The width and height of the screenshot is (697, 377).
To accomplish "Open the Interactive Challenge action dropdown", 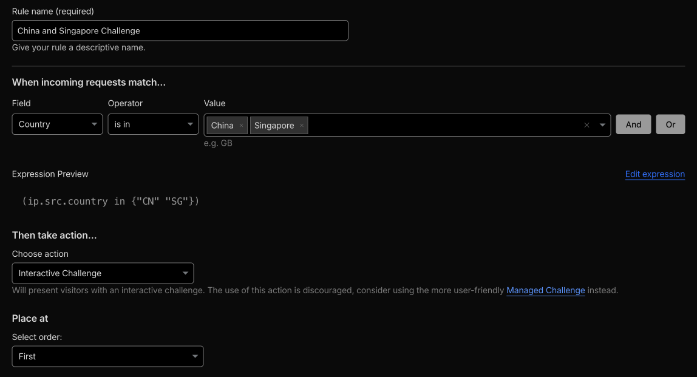I will pyautogui.click(x=103, y=273).
